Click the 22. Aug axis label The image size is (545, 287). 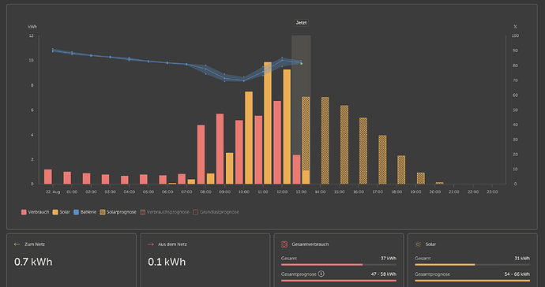tap(53, 192)
